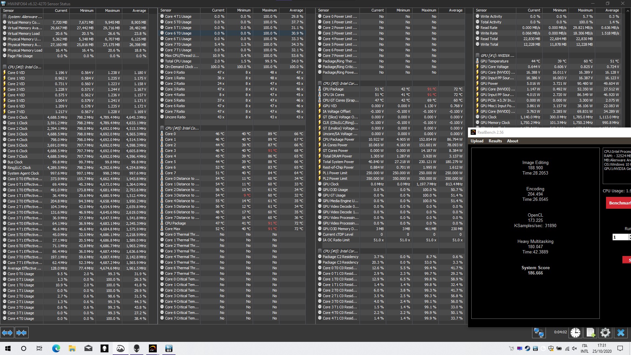Screen dimensions: 631x355
Task: Click the log file logging icon
Action: 591,333
